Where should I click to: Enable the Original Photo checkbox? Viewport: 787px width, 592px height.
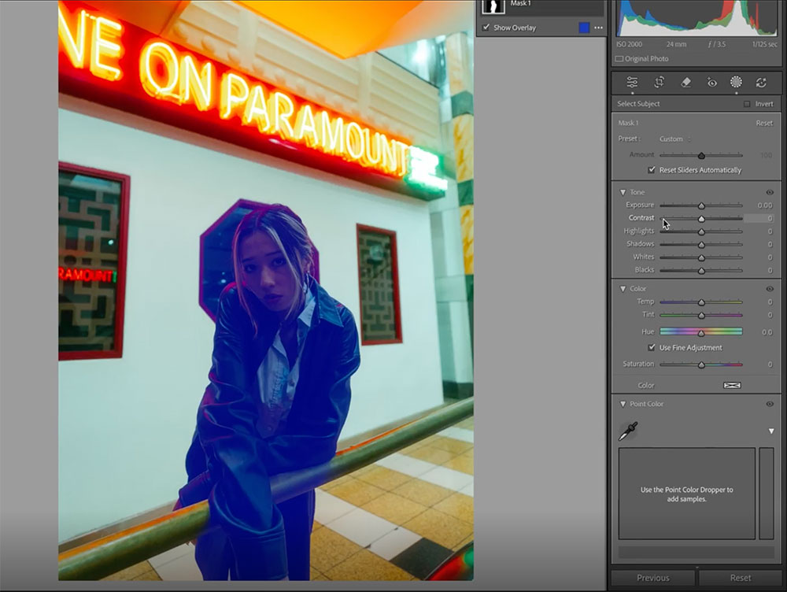coord(619,59)
